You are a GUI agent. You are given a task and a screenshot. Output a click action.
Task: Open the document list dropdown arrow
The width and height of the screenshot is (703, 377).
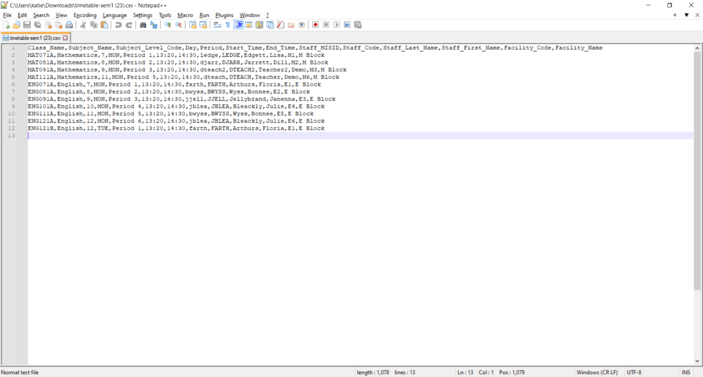(686, 15)
